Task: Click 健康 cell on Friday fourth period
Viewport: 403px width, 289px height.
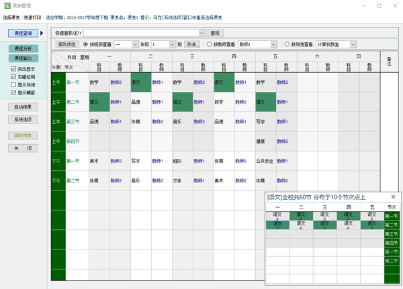Action: tap(266, 141)
